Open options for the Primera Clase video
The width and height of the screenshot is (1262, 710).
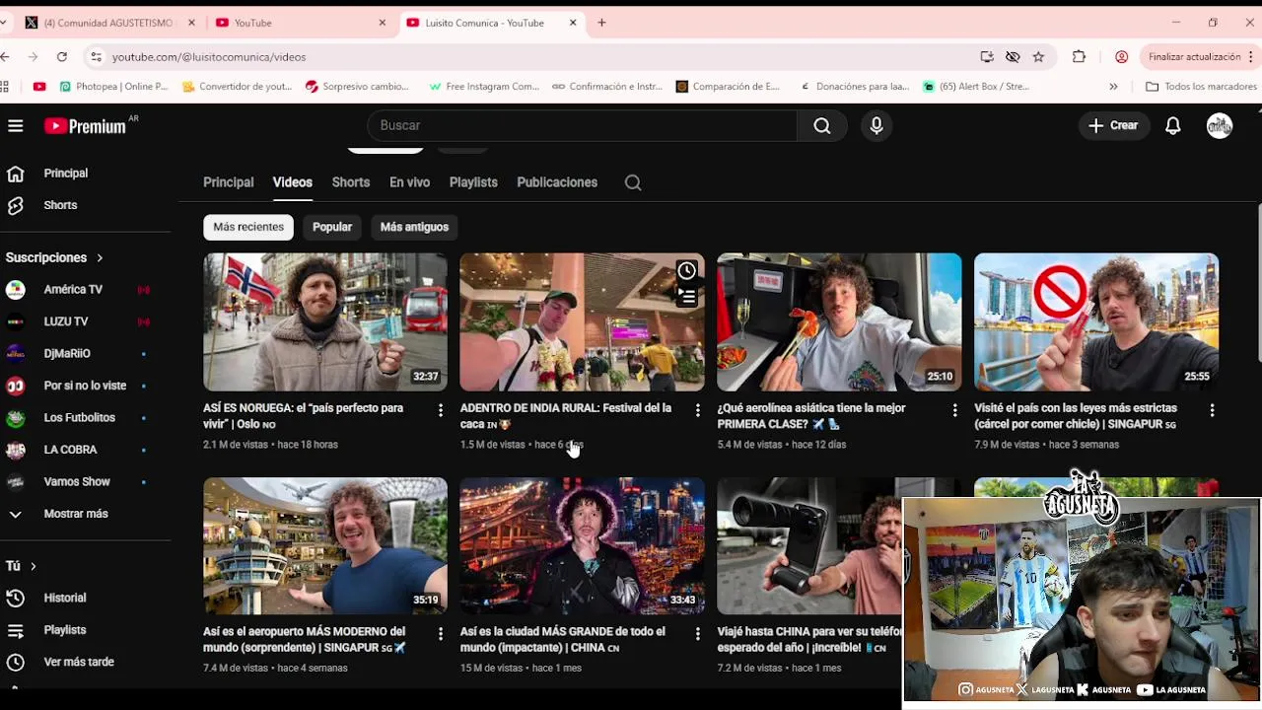tap(954, 410)
